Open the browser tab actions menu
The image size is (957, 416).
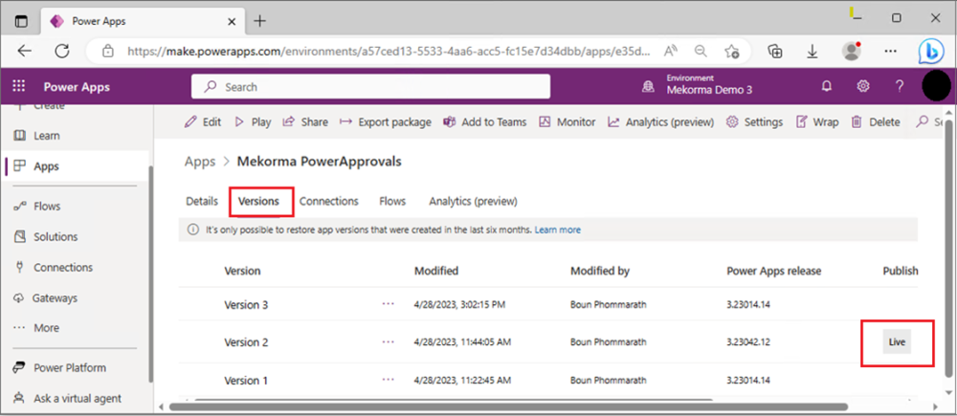click(x=21, y=21)
